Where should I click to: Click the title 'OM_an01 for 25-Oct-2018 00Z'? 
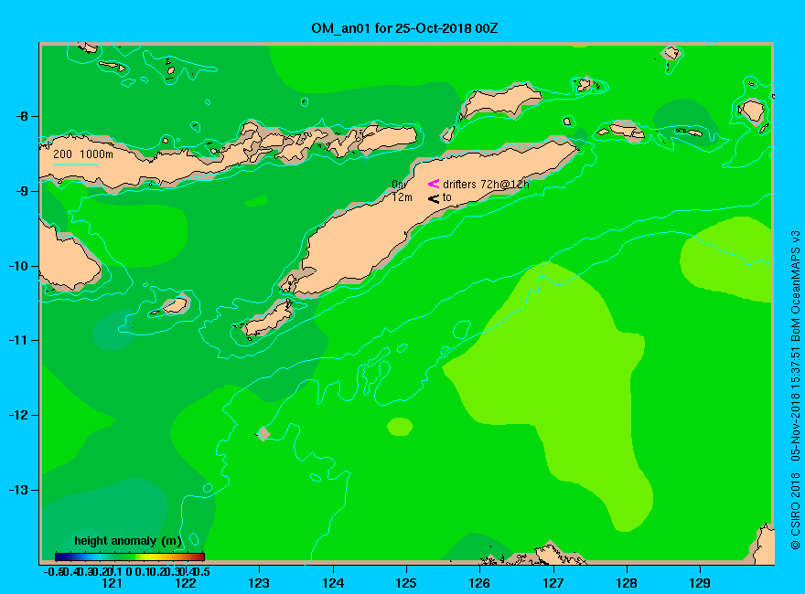tap(404, 28)
